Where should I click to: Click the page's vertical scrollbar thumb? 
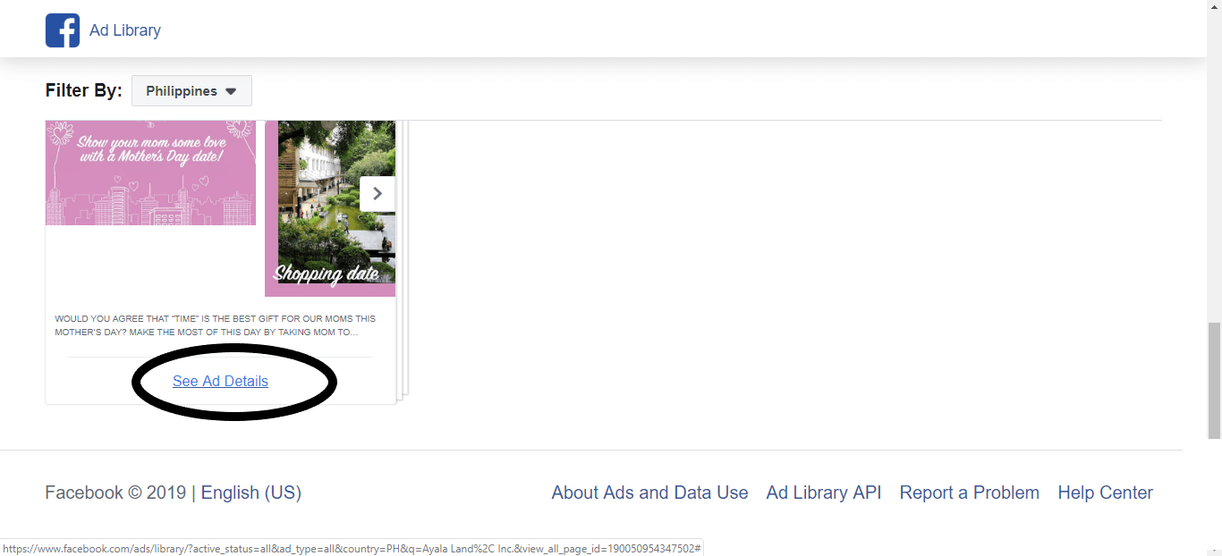[x=1214, y=381]
